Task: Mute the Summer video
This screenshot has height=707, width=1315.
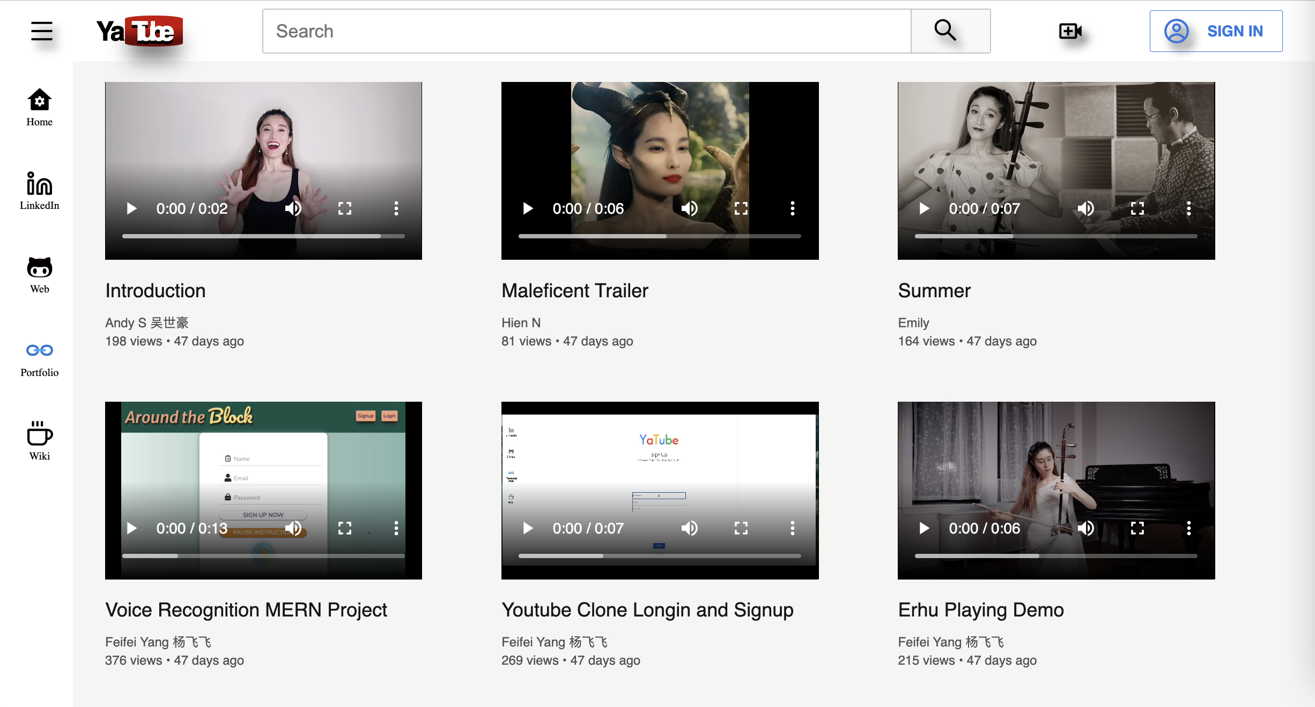Action: coord(1086,208)
